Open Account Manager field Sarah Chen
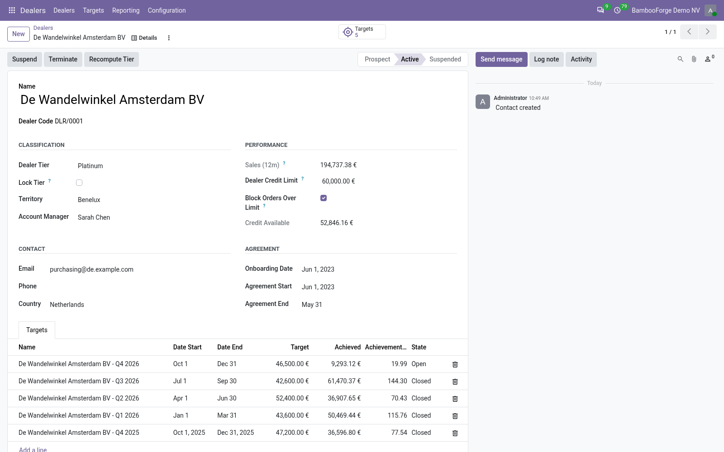The image size is (724, 452). [x=153, y=217]
